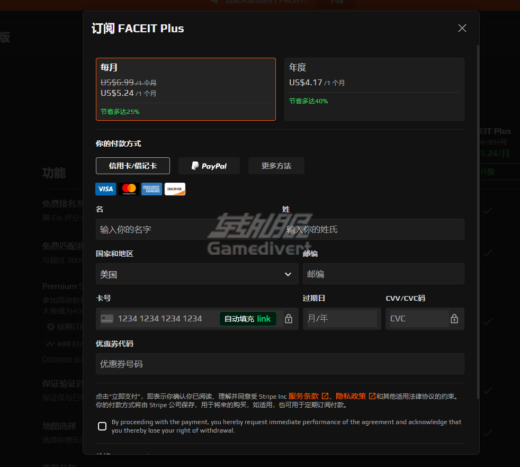The height and width of the screenshot is (467, 520).
Task: Select the 年度 yearly subscription plan
Action: click(x=374, y=89)
